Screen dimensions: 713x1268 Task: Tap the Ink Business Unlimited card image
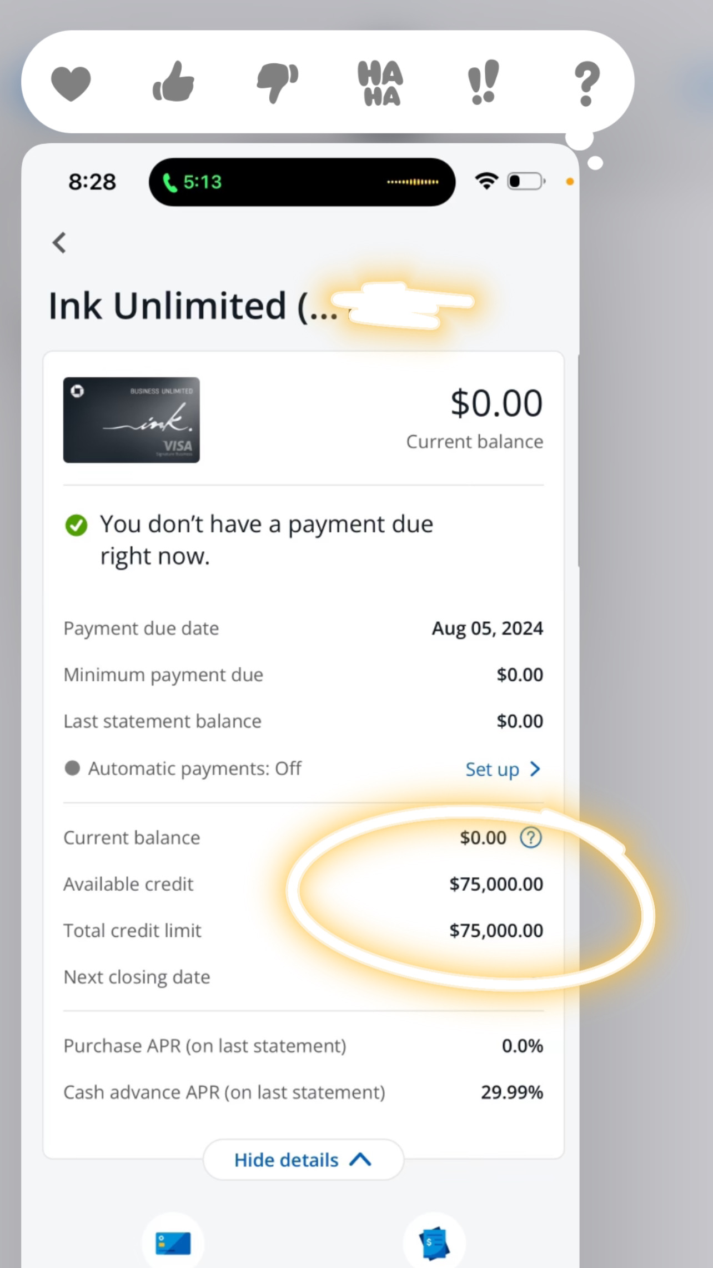132,420
